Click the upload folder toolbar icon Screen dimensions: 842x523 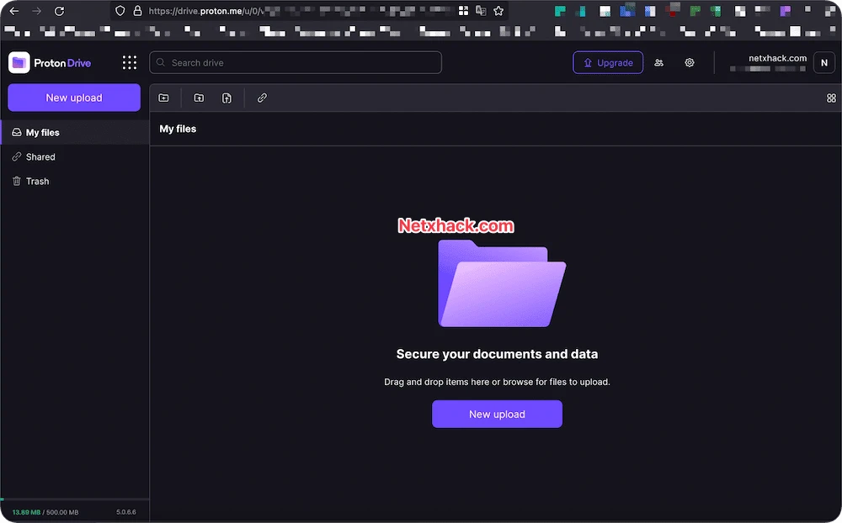pos(199,98)
